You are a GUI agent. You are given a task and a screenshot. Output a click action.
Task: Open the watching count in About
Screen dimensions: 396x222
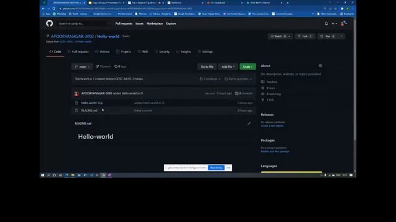271,94
